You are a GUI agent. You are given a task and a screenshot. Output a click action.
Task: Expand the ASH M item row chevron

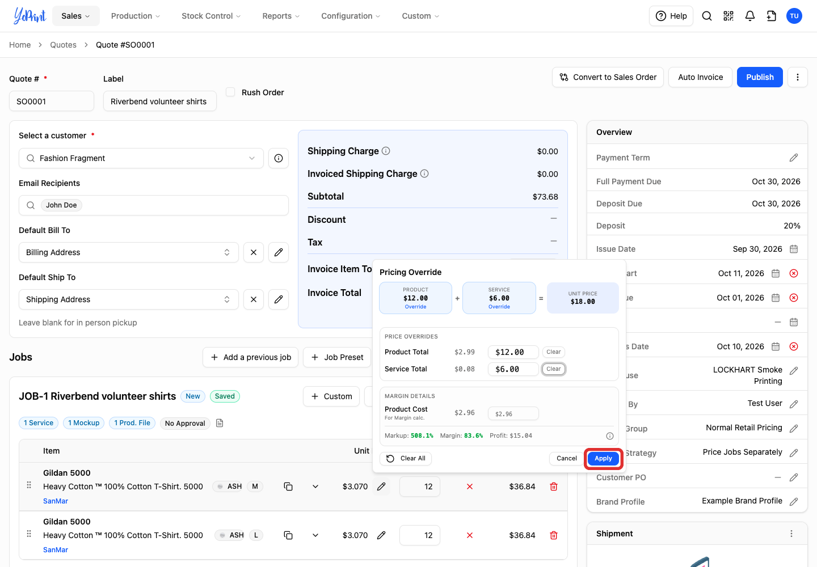click(315, 486)
